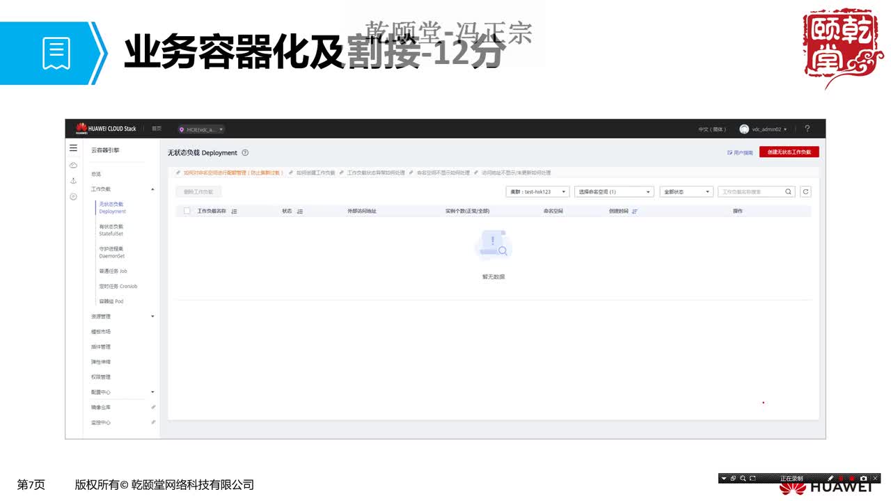Select 守护进程集 DaemonSet in sidebar

(112, 253)
